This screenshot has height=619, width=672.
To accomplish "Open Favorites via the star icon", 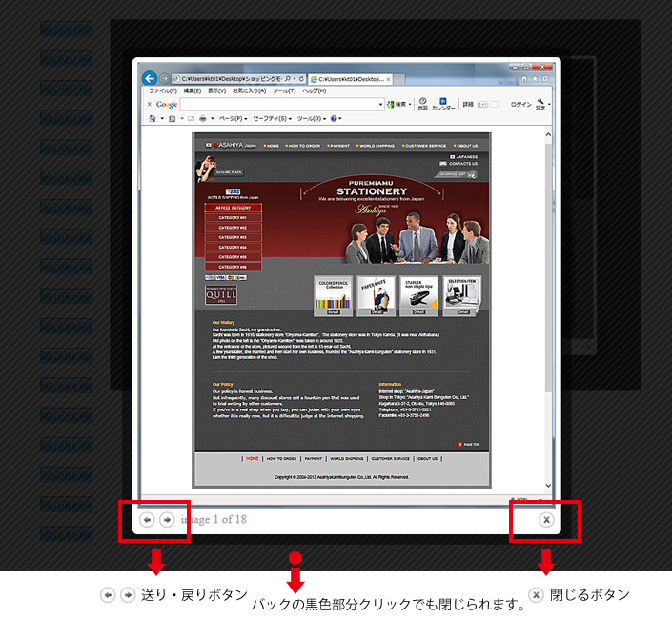I will click(x=535, y=79).
